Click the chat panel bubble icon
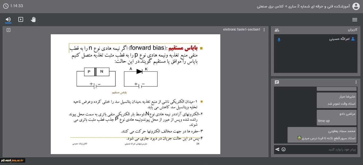Image resolution: width=363 pixels, height=165 pixels. [x=277, y=82]
